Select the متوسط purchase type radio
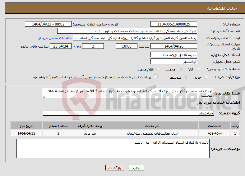245x176 pixels. coord(186,76)
